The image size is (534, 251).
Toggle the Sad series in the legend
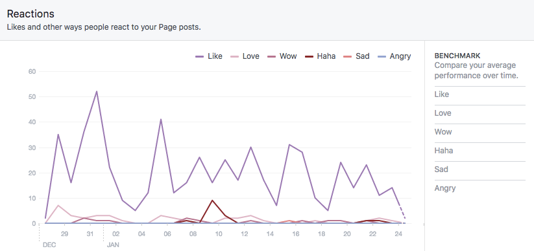[356, 56]
